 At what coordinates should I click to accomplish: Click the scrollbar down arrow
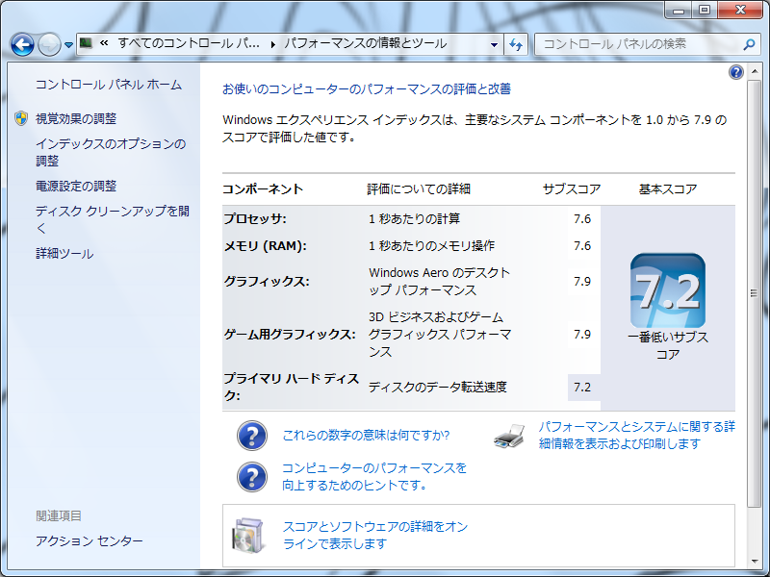pyautogui.click(x=754, y=562)
